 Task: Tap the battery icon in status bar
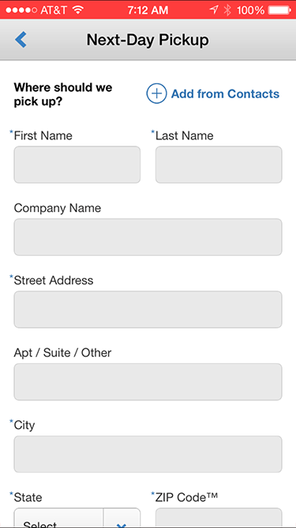click(279, 10)
